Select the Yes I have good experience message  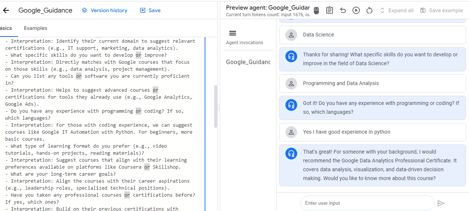coord(372,132)
